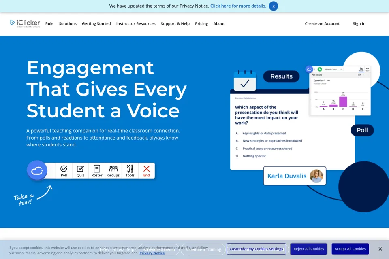Open the Getting Started menu
The width and height of the screenshot is (389, 259).
click(96, 24)
